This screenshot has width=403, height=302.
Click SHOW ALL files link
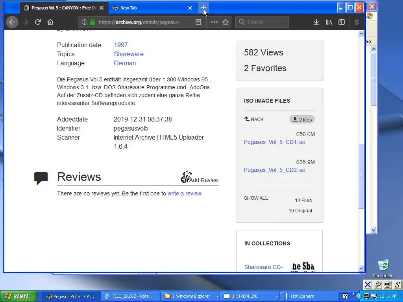coord(256,198)
